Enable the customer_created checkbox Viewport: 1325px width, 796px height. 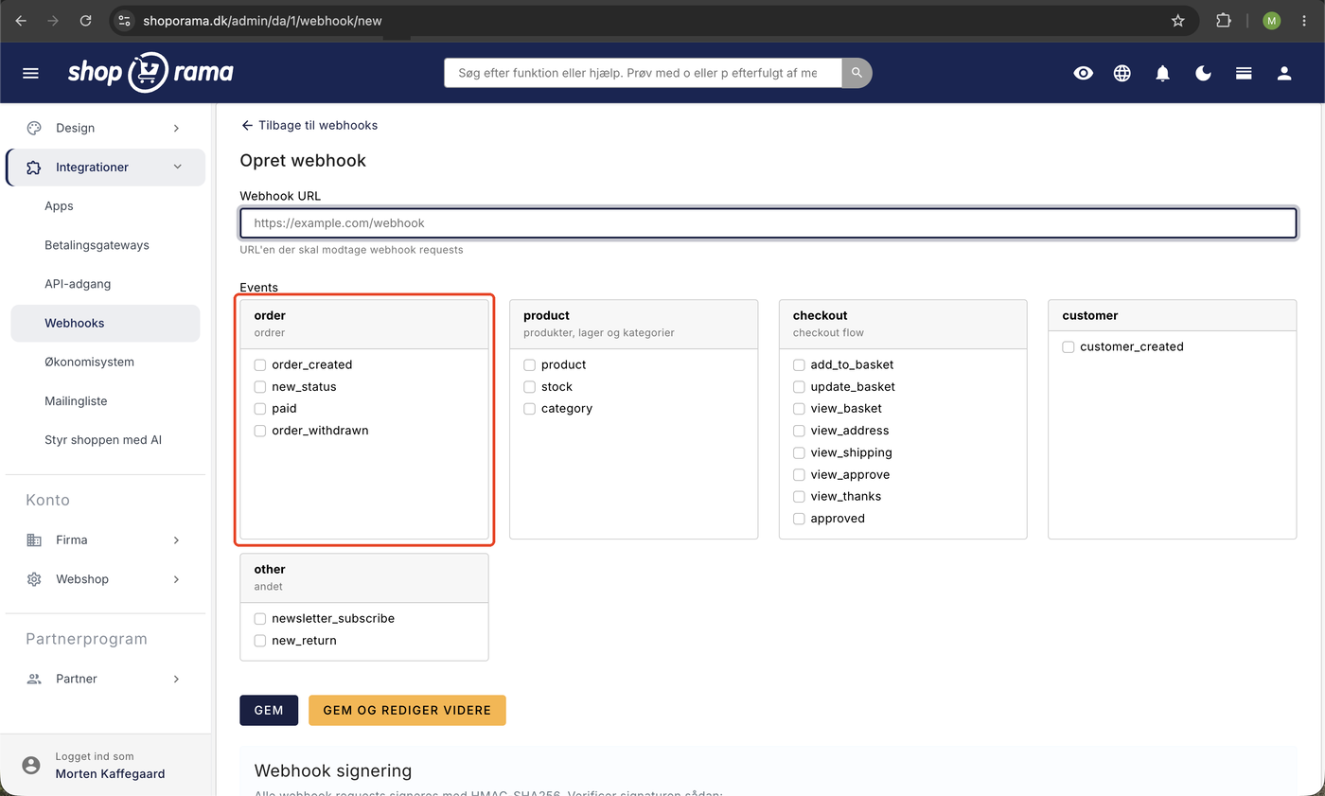(1069, 347)
